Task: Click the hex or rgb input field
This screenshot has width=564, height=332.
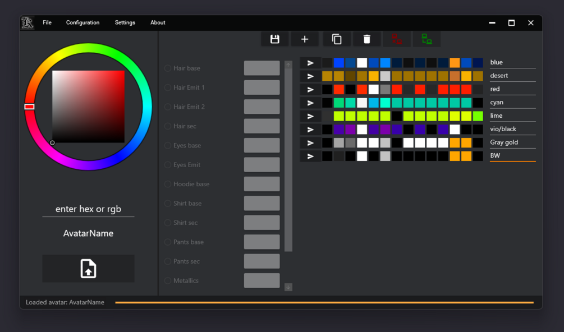Action: click(x=88, y=209)
